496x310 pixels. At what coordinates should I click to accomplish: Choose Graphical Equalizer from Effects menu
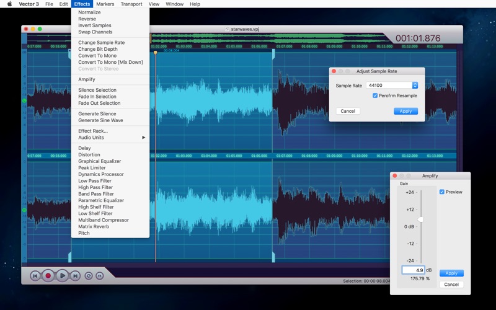(99, 161)
